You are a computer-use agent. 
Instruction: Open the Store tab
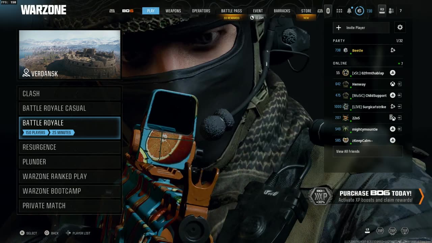tap(306, 11)
